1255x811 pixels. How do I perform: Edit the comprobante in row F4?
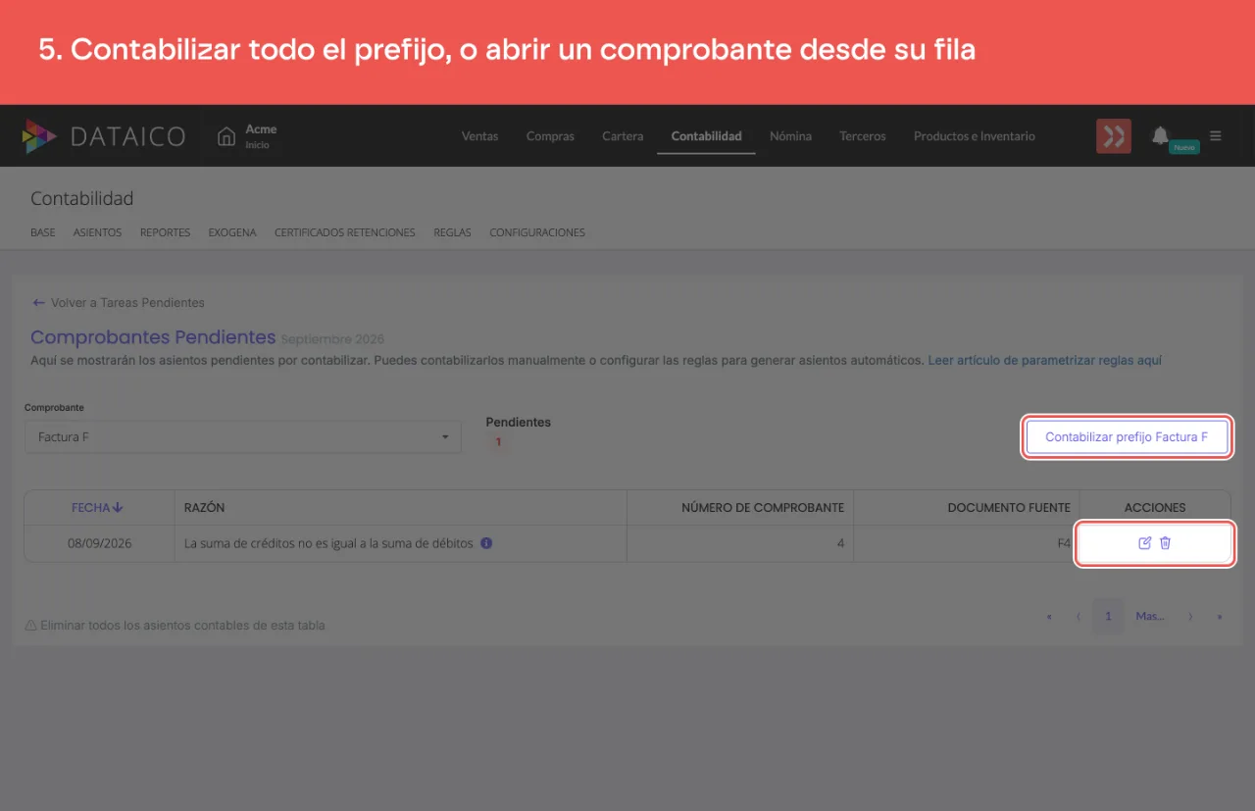(x=1144, y=543)
